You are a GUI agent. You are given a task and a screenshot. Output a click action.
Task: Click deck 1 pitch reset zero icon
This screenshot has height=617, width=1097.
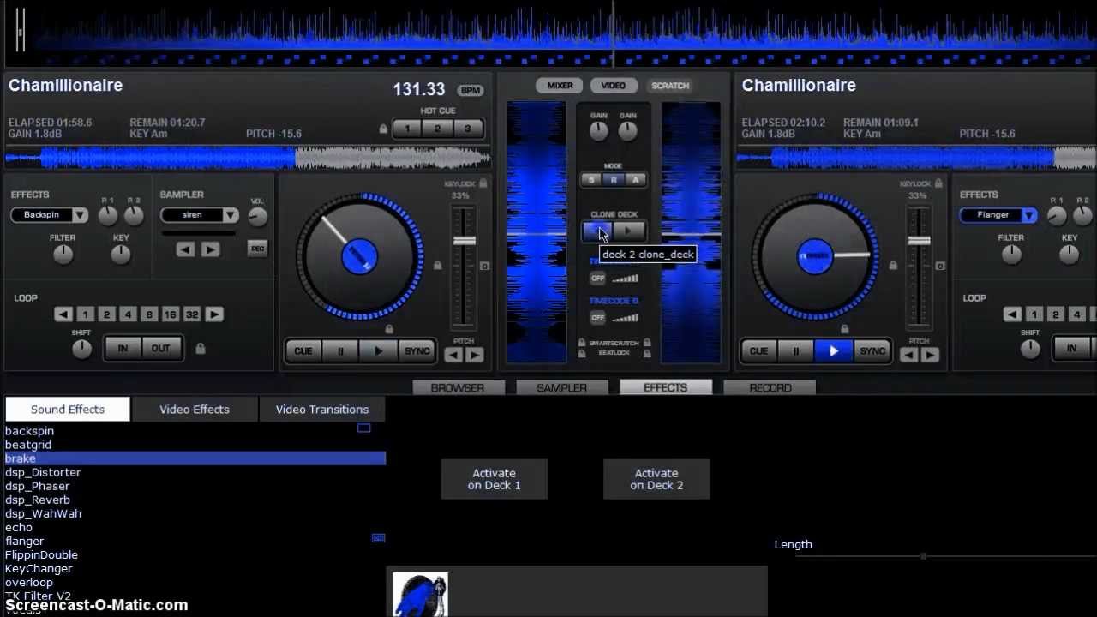[x=484, y=267]
